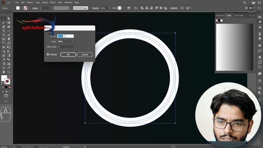Select the Line Segment tool
Viewport: 263px width, 148px height.
[x=9, y=31]
